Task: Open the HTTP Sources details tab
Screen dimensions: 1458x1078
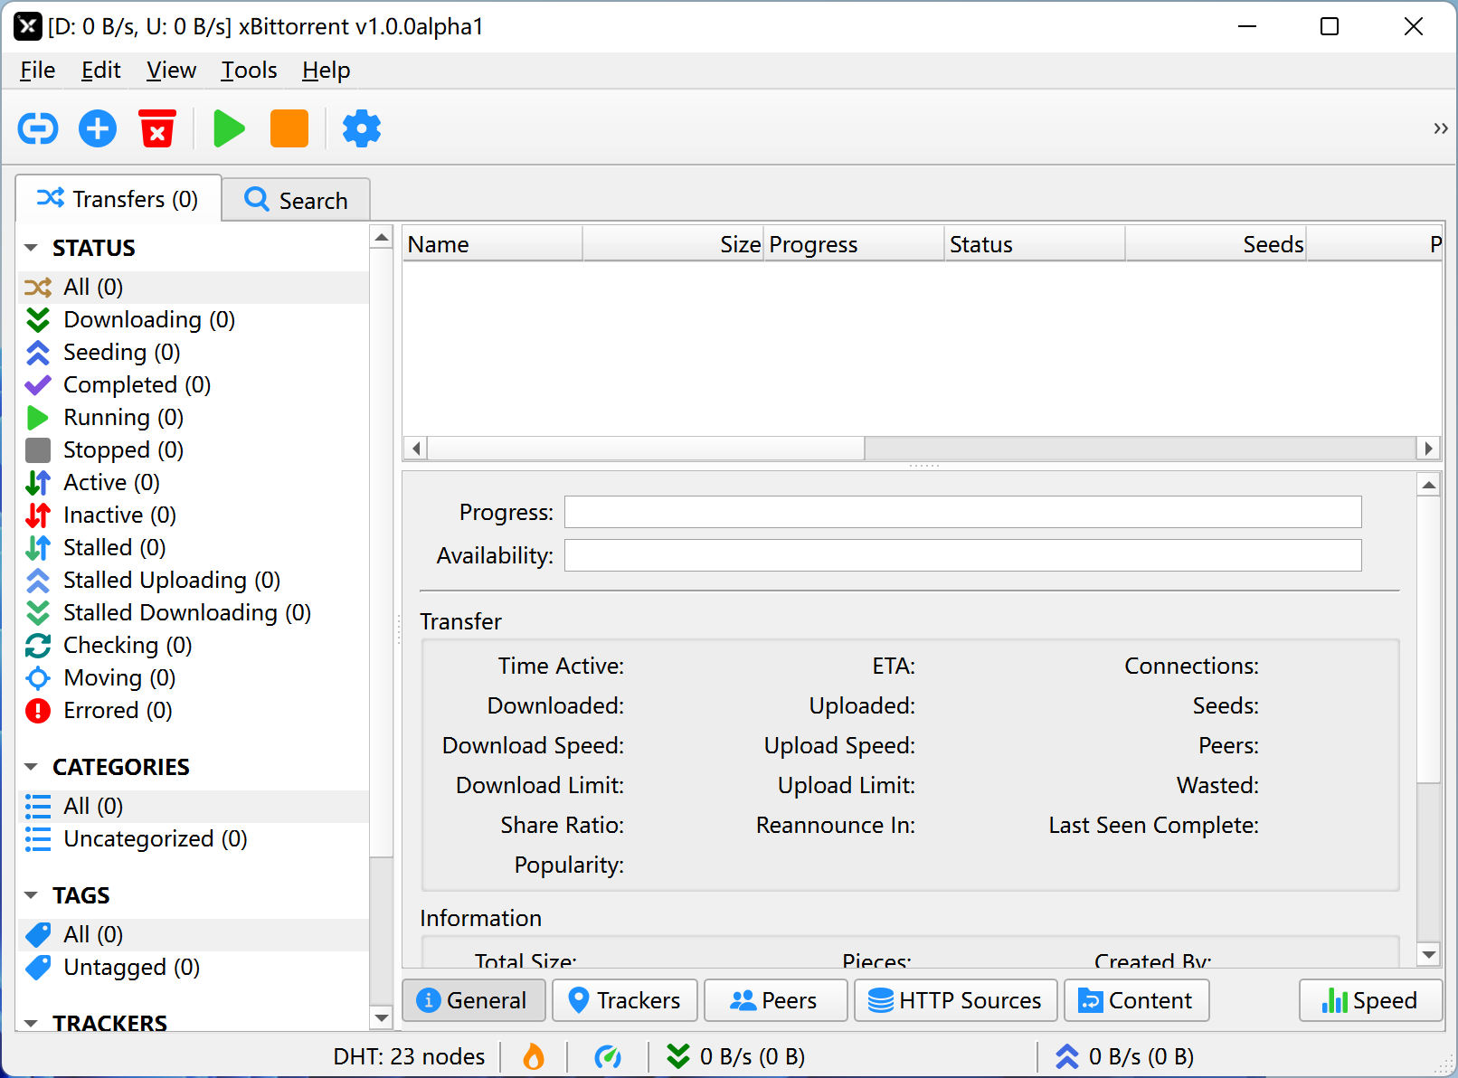Action: pos(956,1000)
